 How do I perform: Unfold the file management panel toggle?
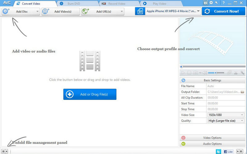(5, 151)
